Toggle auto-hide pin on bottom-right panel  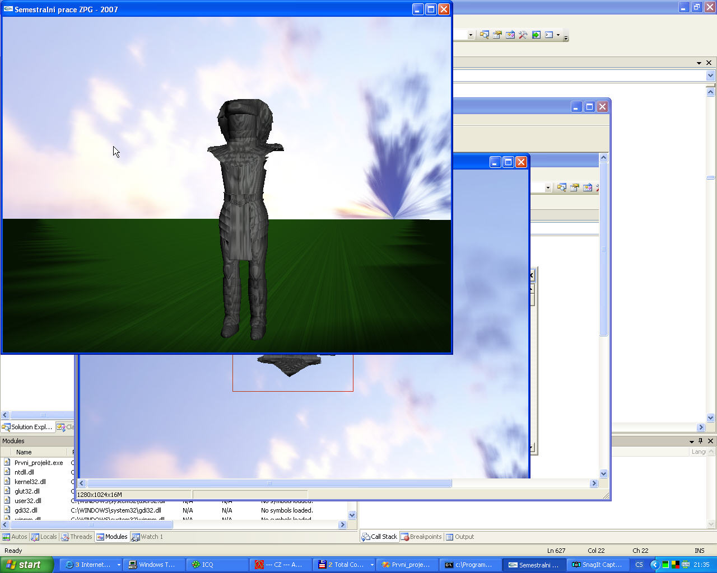pos(700,441)
